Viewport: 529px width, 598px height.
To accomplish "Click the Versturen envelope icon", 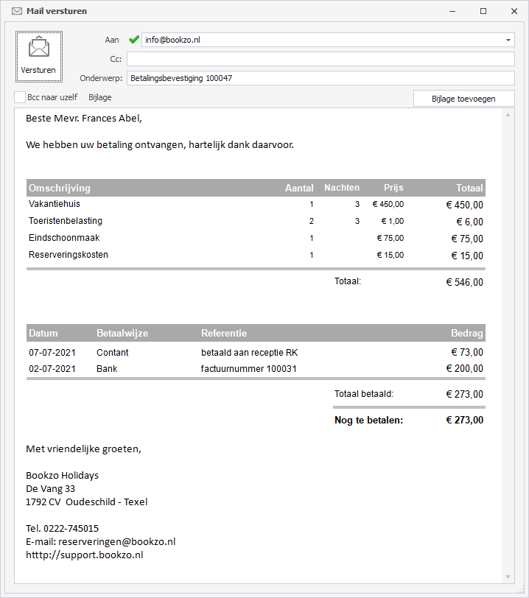I will (x=39, y=46).
